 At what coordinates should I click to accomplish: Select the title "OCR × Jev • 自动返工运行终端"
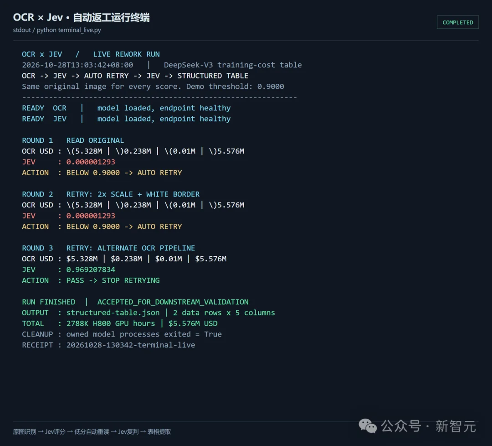81,17
